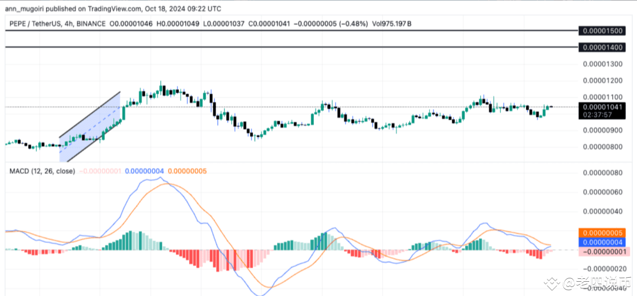Image resolution: width=637 pixels, height=296 pixels.
Task: Click the low value L0.00001037
Action: pyautogui.click(x=224, y=24)
